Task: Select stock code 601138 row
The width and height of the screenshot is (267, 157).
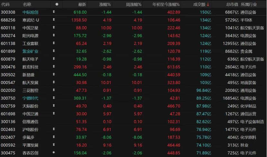Action: [8, 43]
